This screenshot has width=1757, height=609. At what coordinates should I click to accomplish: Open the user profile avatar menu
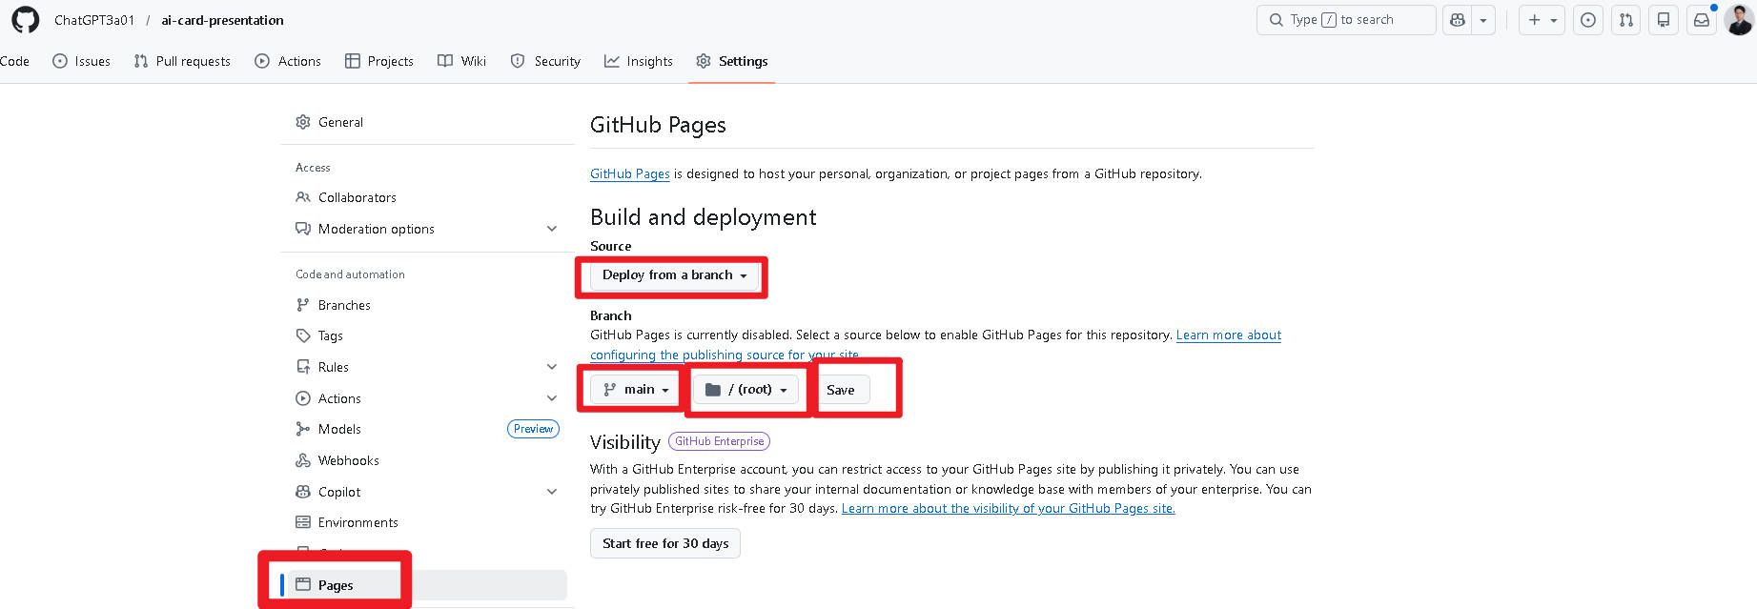coord(1738,20)
